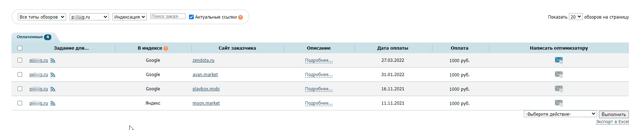Toggle the select-all checkbox in table header
This screenshot has width=640, height=130.
pos(20,48)
